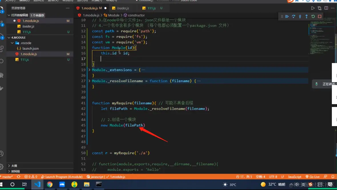Grab the debug toolbar drag handle
Viewport: 337px width, 190px height.
point(282,16)
